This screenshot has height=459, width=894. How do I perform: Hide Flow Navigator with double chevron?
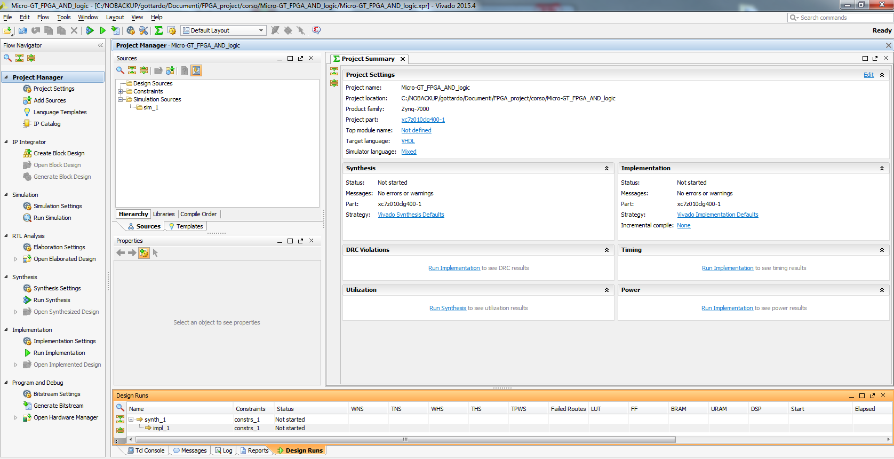click(100, 45)
